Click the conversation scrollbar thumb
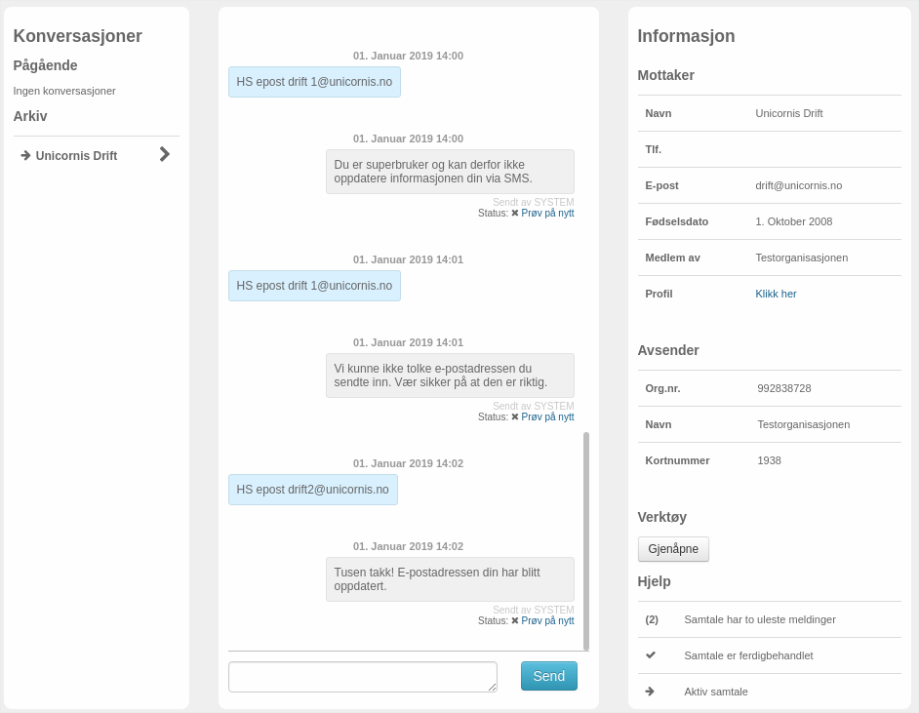The width and height of the screenshot is (919, 713). 586,541
